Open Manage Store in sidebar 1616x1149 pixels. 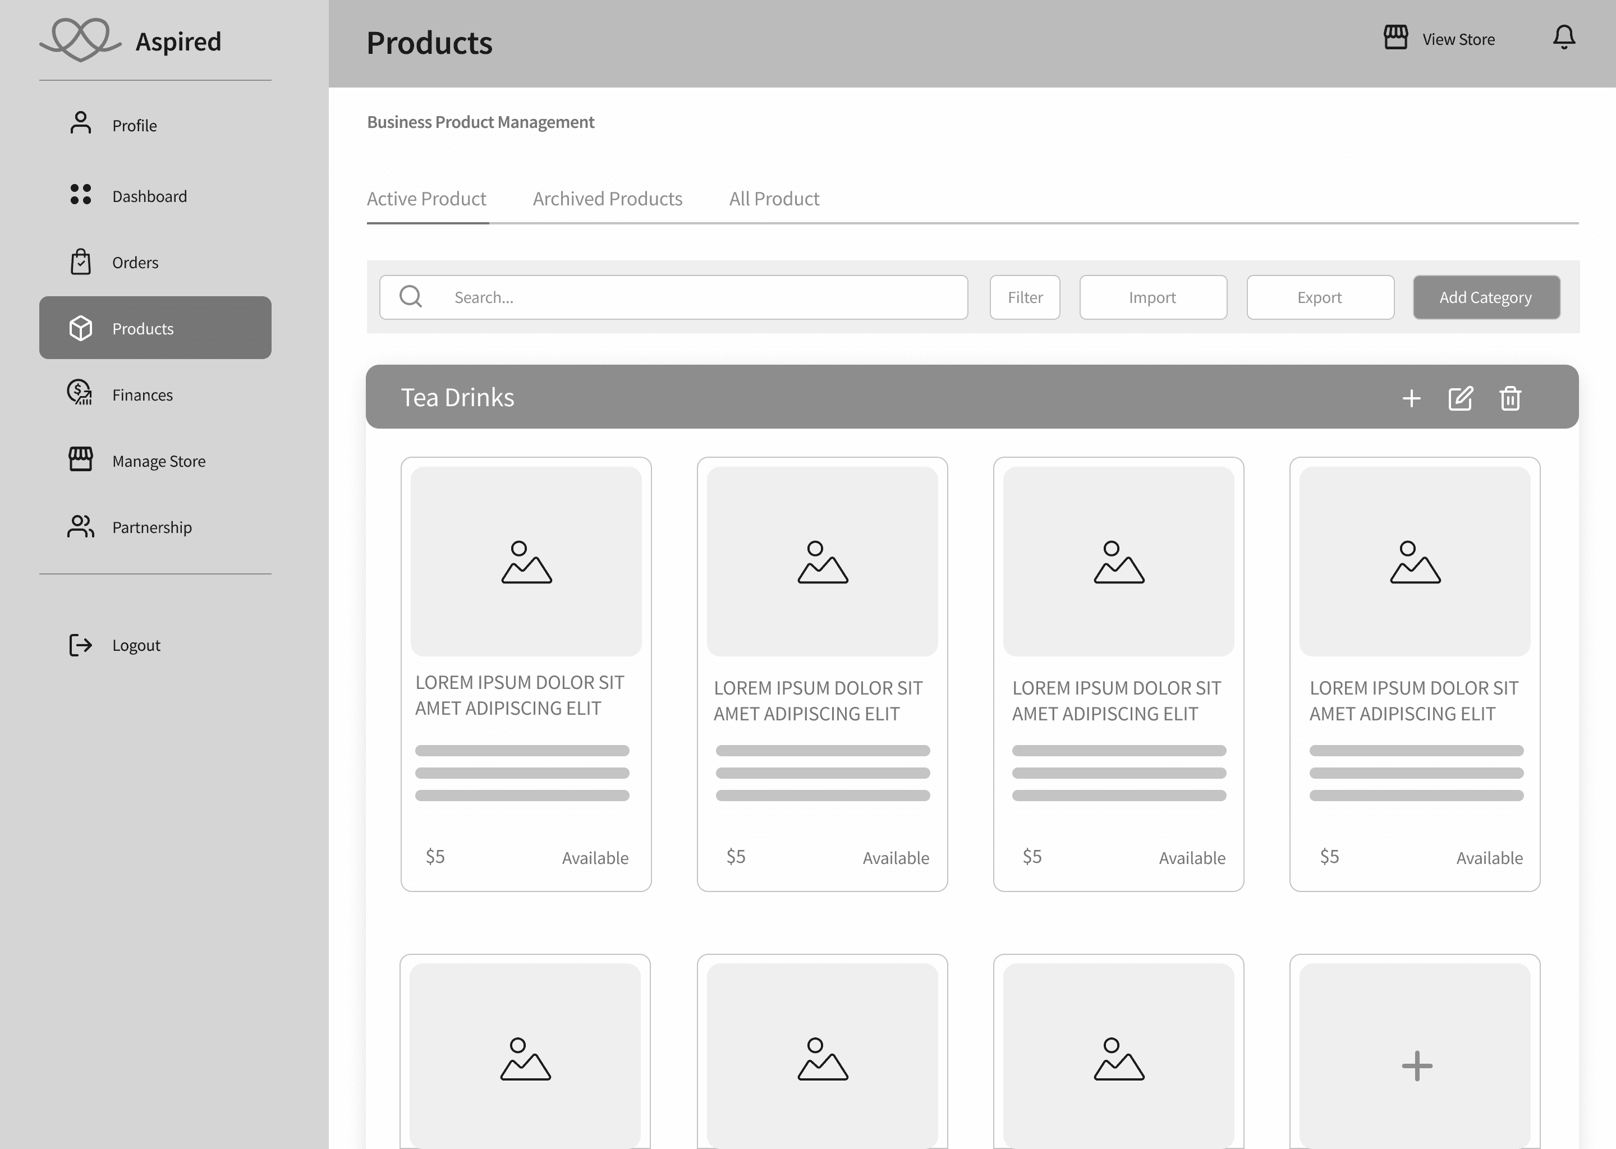tap(158, 461)
